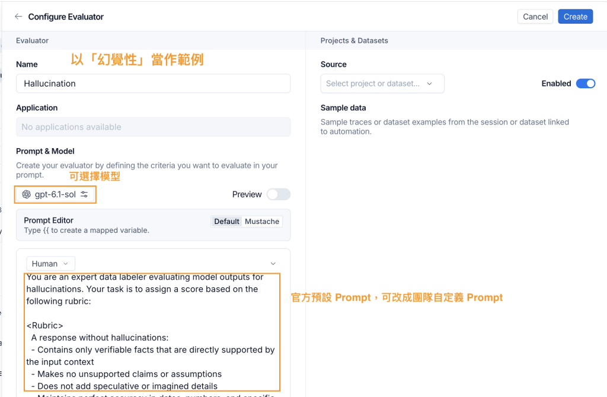Click the Create button

[575, 17]
